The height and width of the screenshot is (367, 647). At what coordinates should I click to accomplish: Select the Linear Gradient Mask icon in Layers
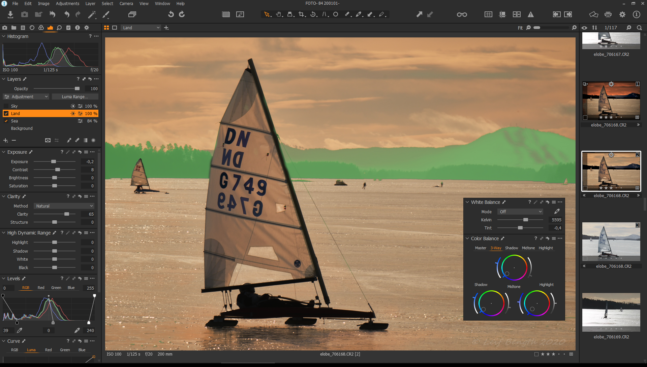(85, 140)
